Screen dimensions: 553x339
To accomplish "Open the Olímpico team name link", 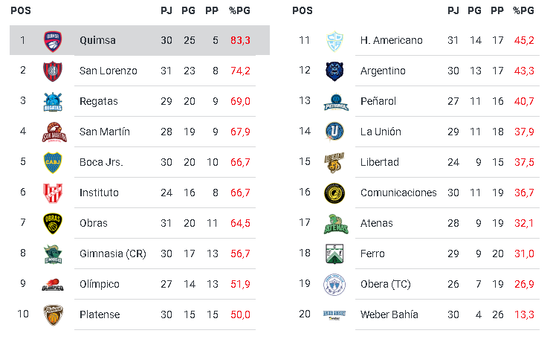I will tap(99, 284).
